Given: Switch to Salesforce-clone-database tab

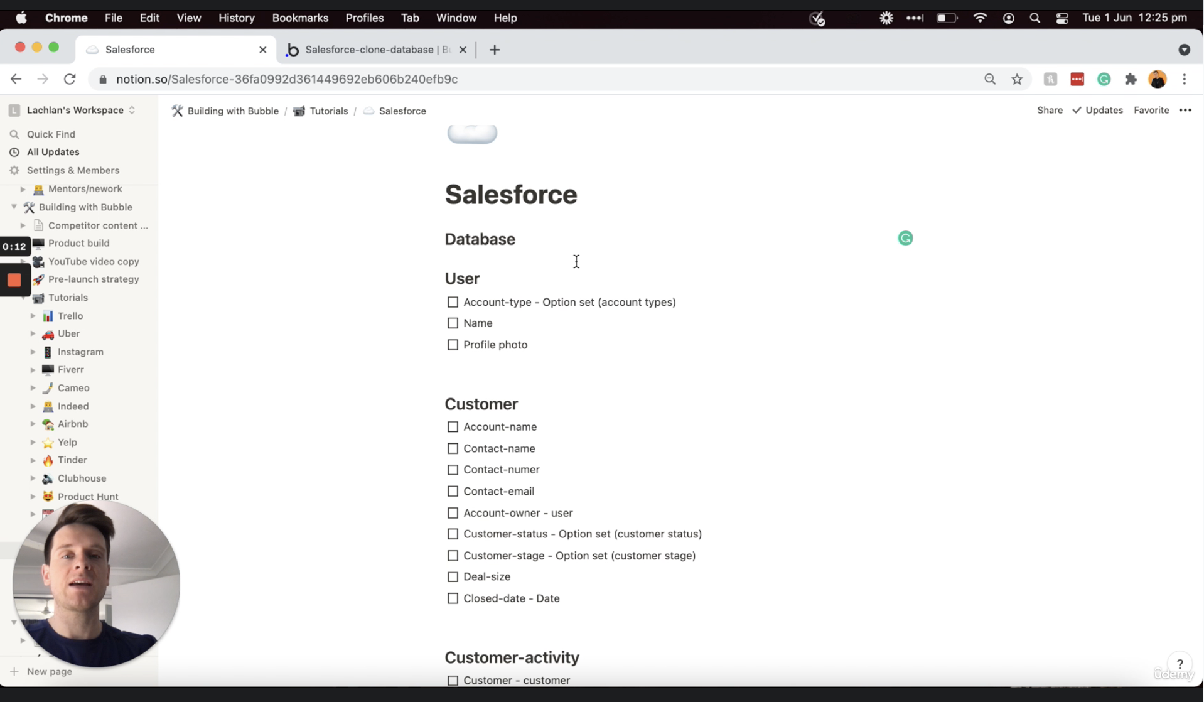Looking at the screenshot, I should pos(377,50).
